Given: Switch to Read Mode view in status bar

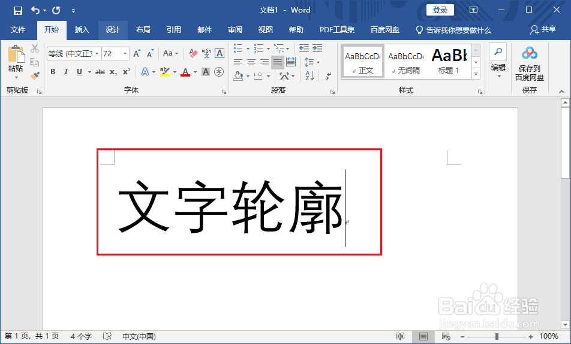Looking at the screenshot, I should [x=400, y=336].
